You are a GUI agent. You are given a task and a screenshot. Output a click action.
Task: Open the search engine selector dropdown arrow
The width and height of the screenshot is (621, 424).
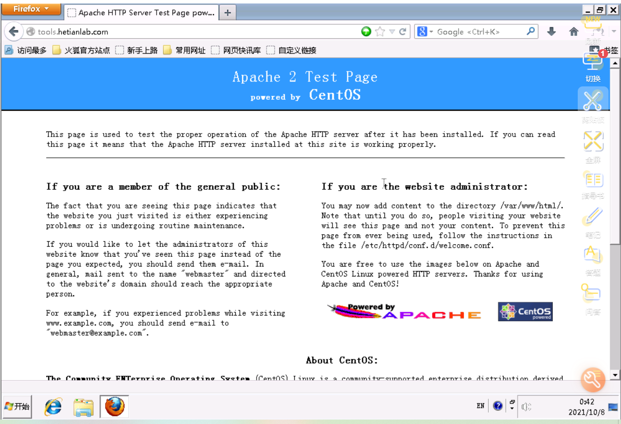[x=431, y=32]
